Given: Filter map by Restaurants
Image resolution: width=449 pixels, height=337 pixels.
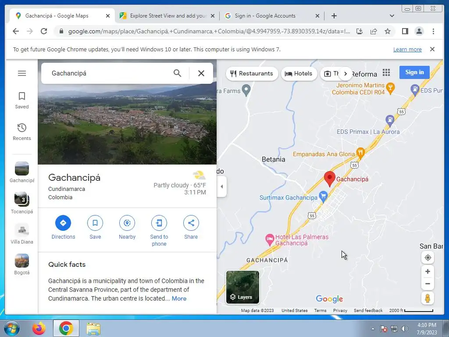Looking at the screenshot, I should (252, 74).
